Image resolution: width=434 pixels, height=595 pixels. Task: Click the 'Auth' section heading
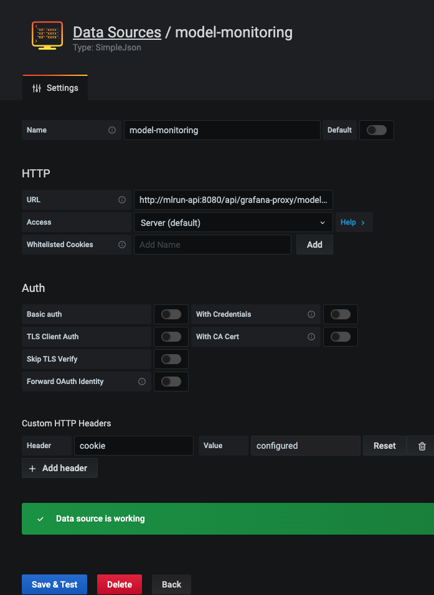(x=34, y=288)
